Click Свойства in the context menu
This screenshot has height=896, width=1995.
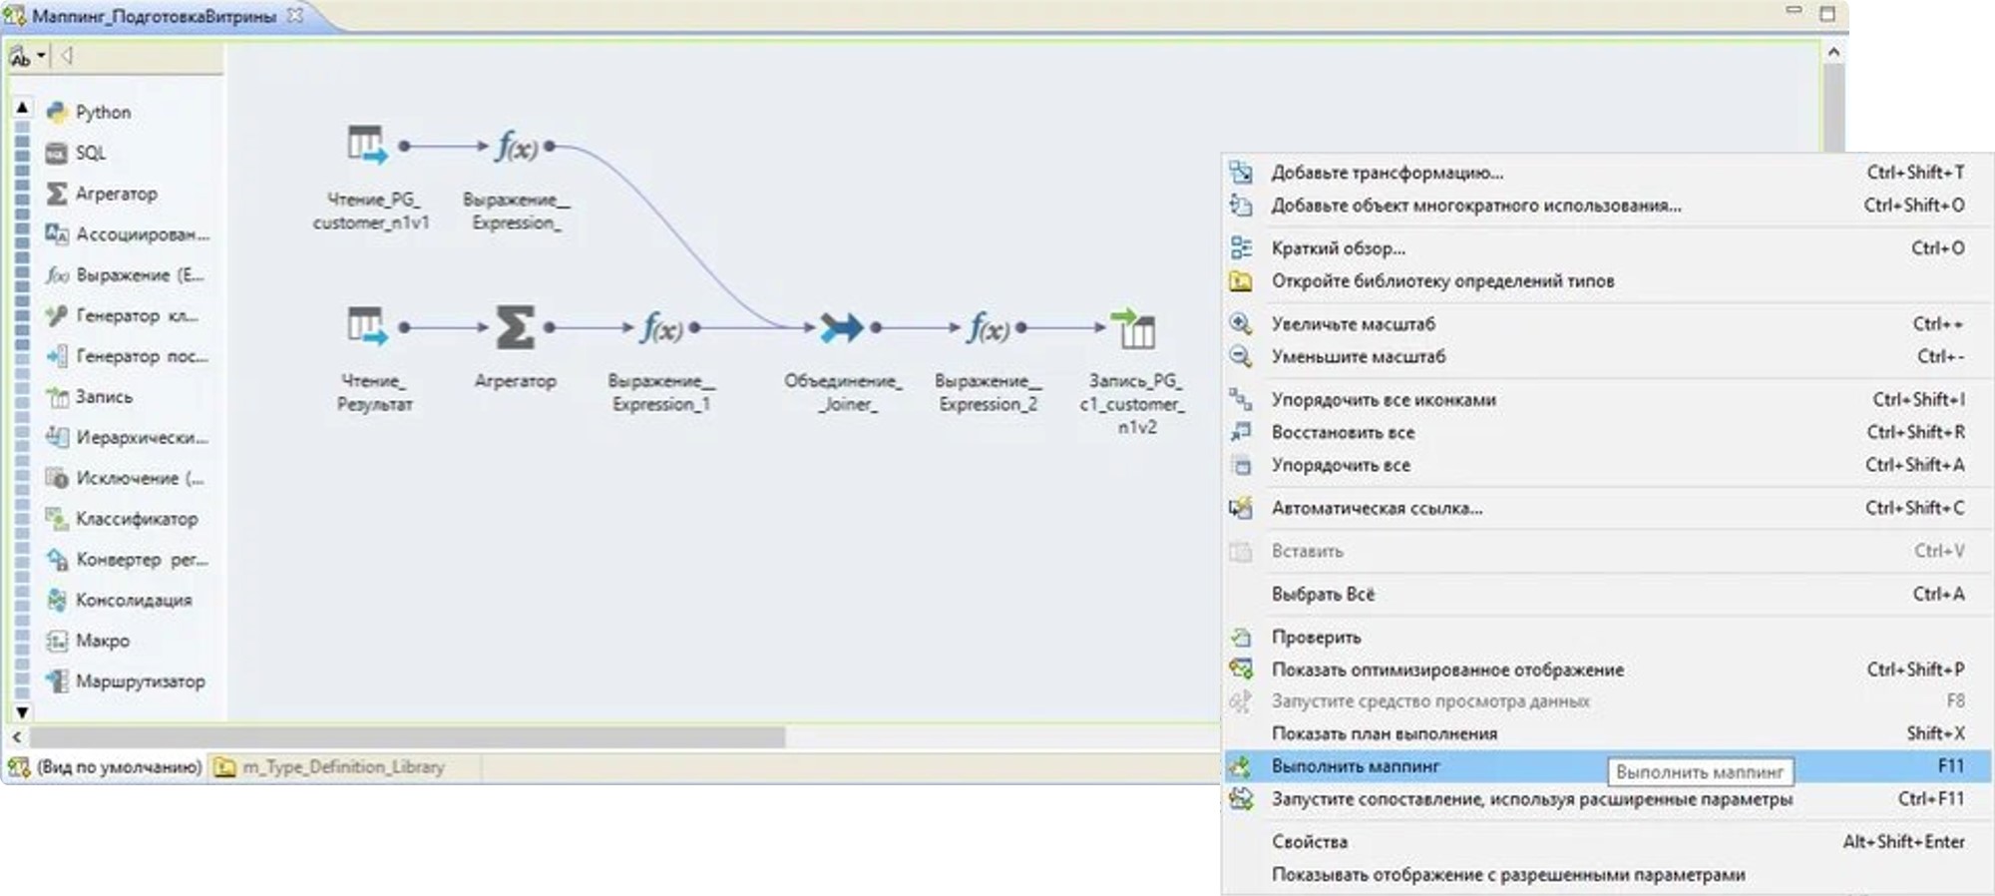[1309, 842]
